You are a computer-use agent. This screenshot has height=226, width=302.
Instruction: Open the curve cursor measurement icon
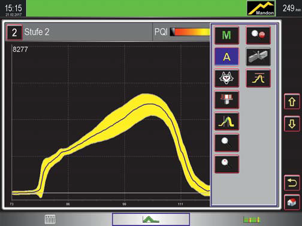pos(226,121)
